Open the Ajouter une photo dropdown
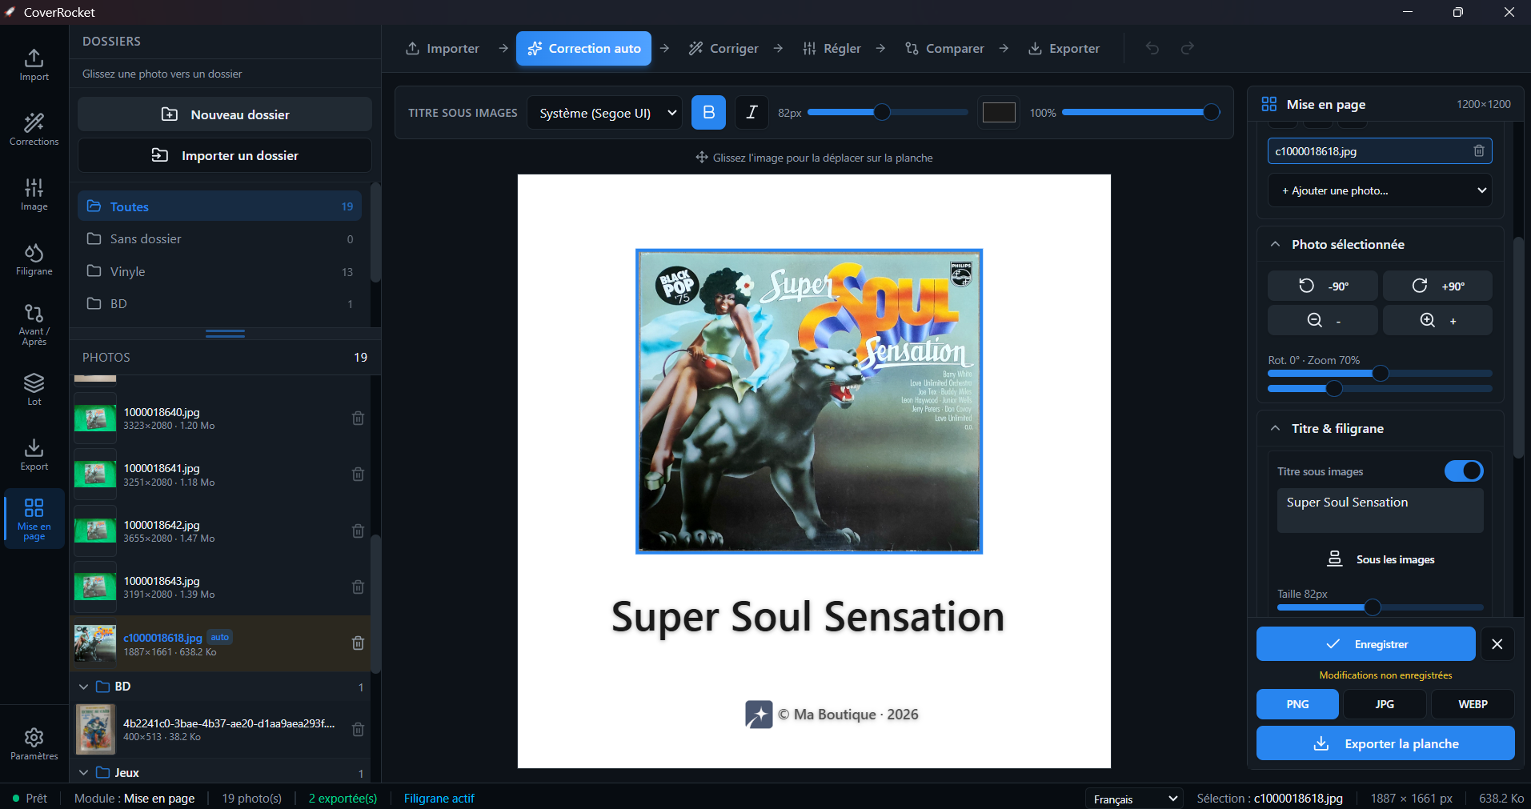Image resolution: width=1531 pixels, height=809 pixels. [x=1380, y=190]
